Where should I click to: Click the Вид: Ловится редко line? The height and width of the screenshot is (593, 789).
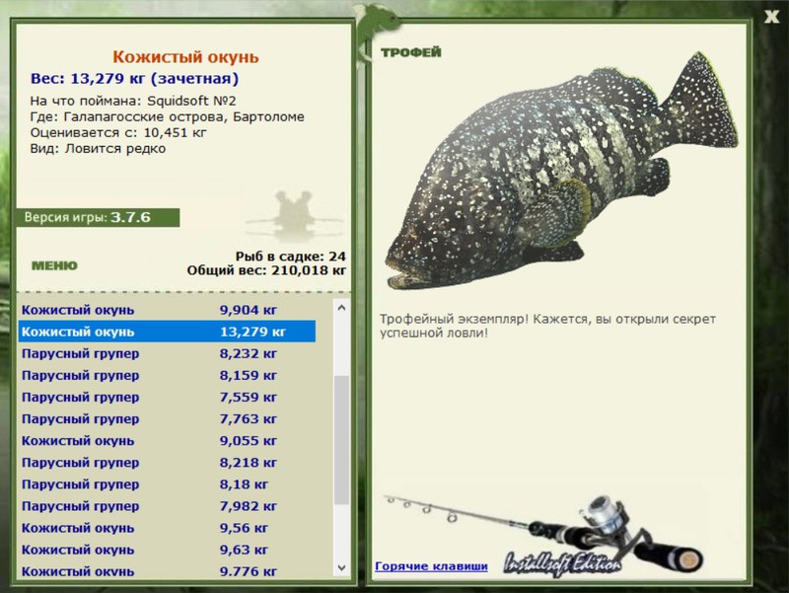point(98,149)
